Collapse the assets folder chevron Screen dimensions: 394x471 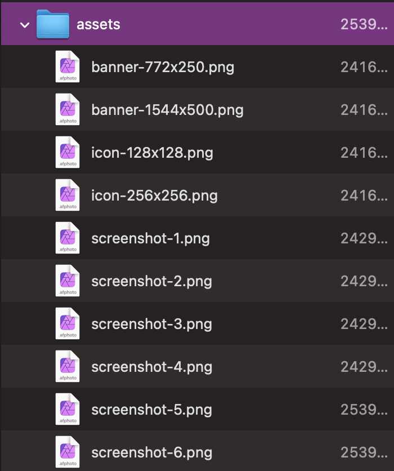point(24,25)
